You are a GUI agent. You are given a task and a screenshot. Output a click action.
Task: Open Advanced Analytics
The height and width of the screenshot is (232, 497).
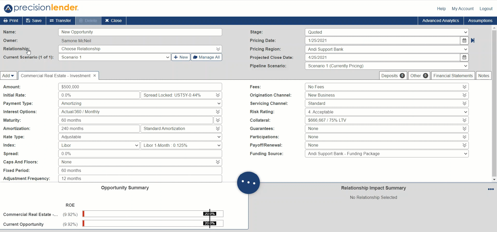441,21
